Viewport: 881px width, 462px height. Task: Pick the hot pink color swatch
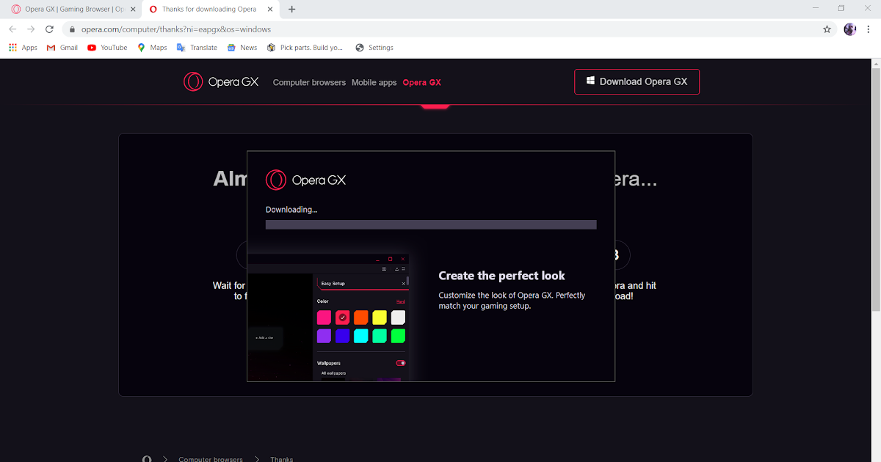[x=324, y=318]
